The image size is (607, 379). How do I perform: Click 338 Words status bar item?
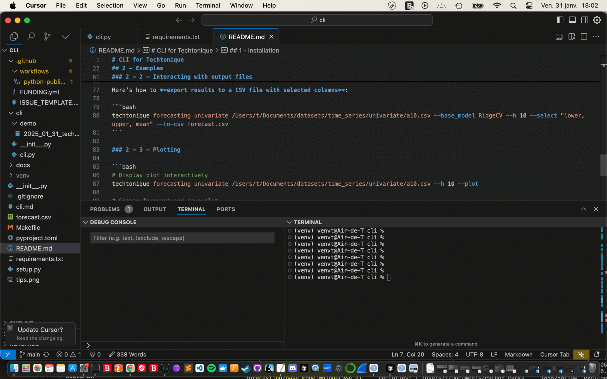127,354
